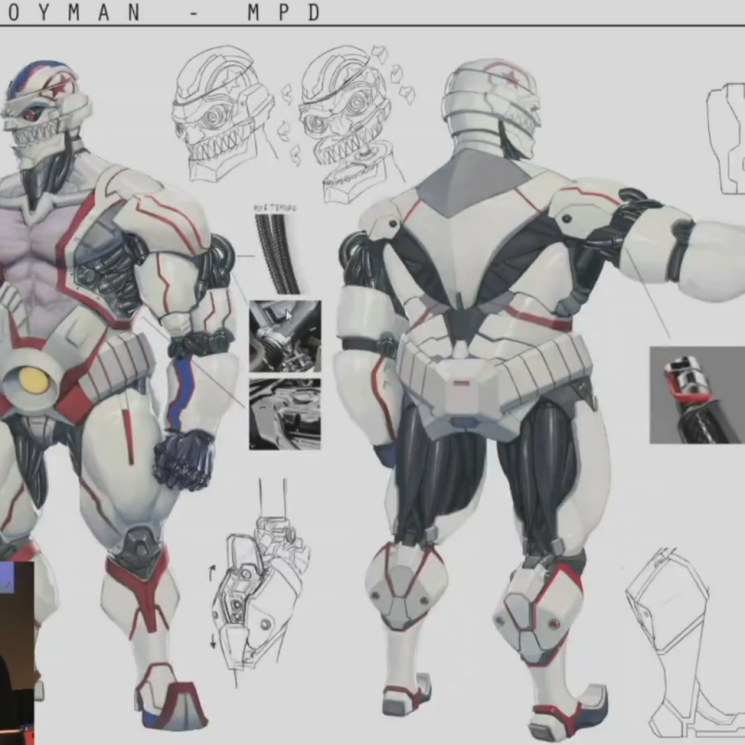
Task: Open the upper mechanical reference photo
Action: click(x=284, y=336)
